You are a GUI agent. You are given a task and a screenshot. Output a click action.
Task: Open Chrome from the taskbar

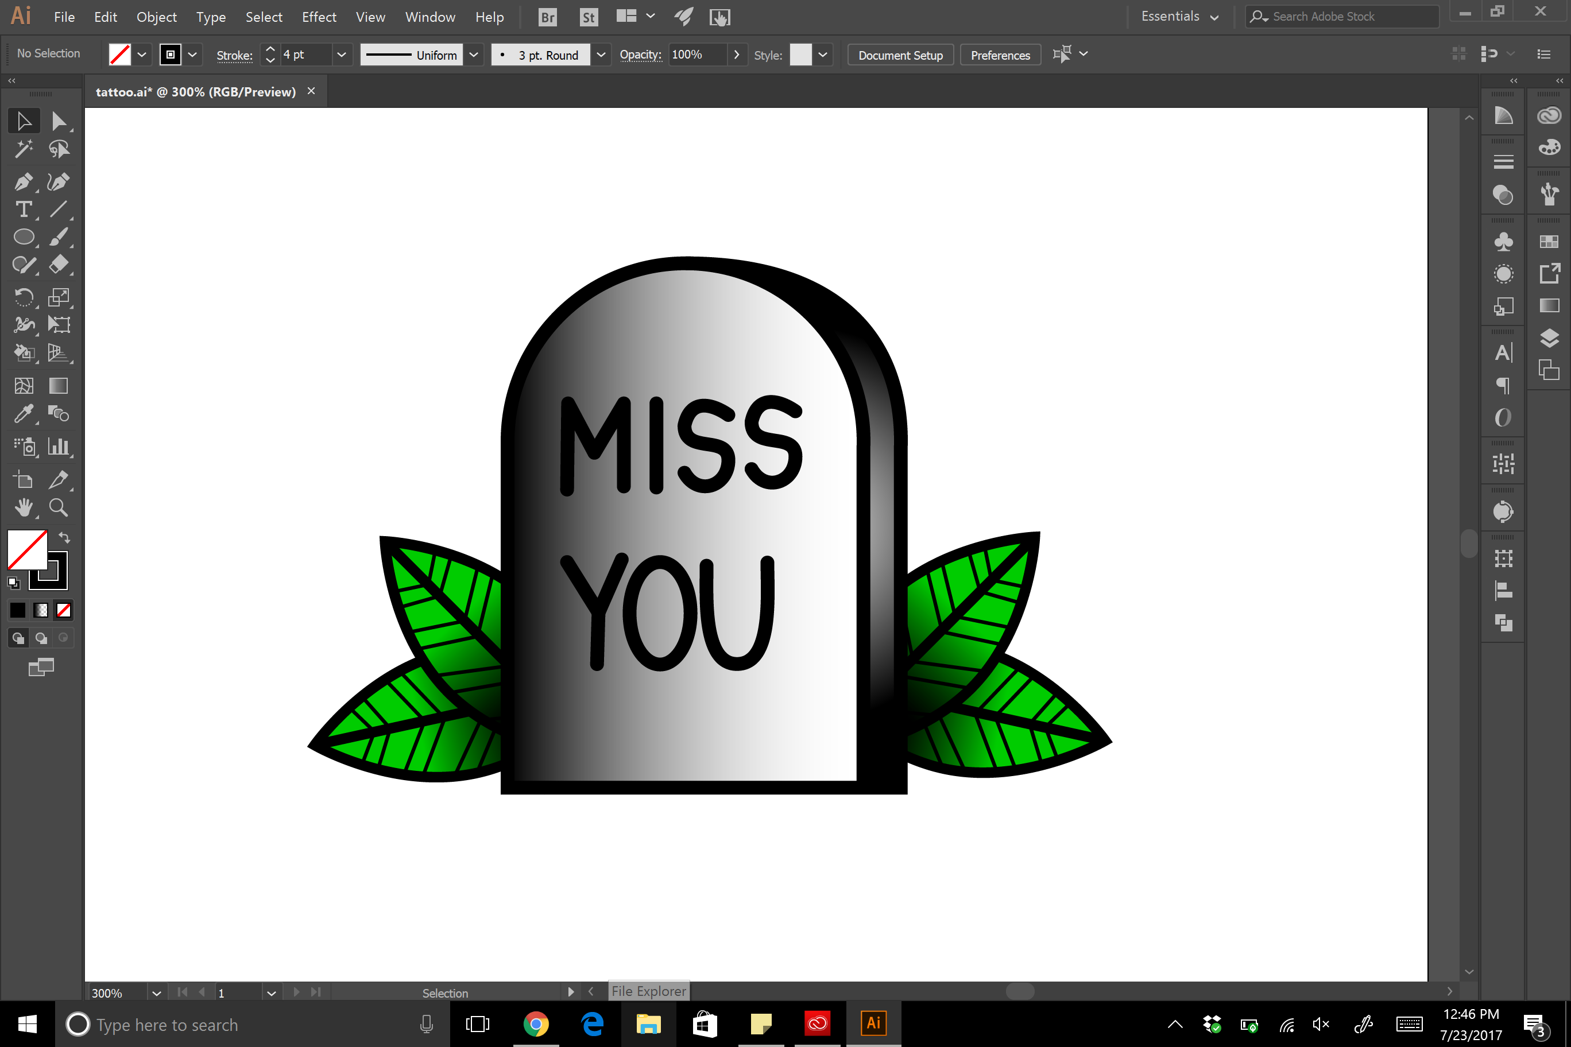(x=536, y=1023)
